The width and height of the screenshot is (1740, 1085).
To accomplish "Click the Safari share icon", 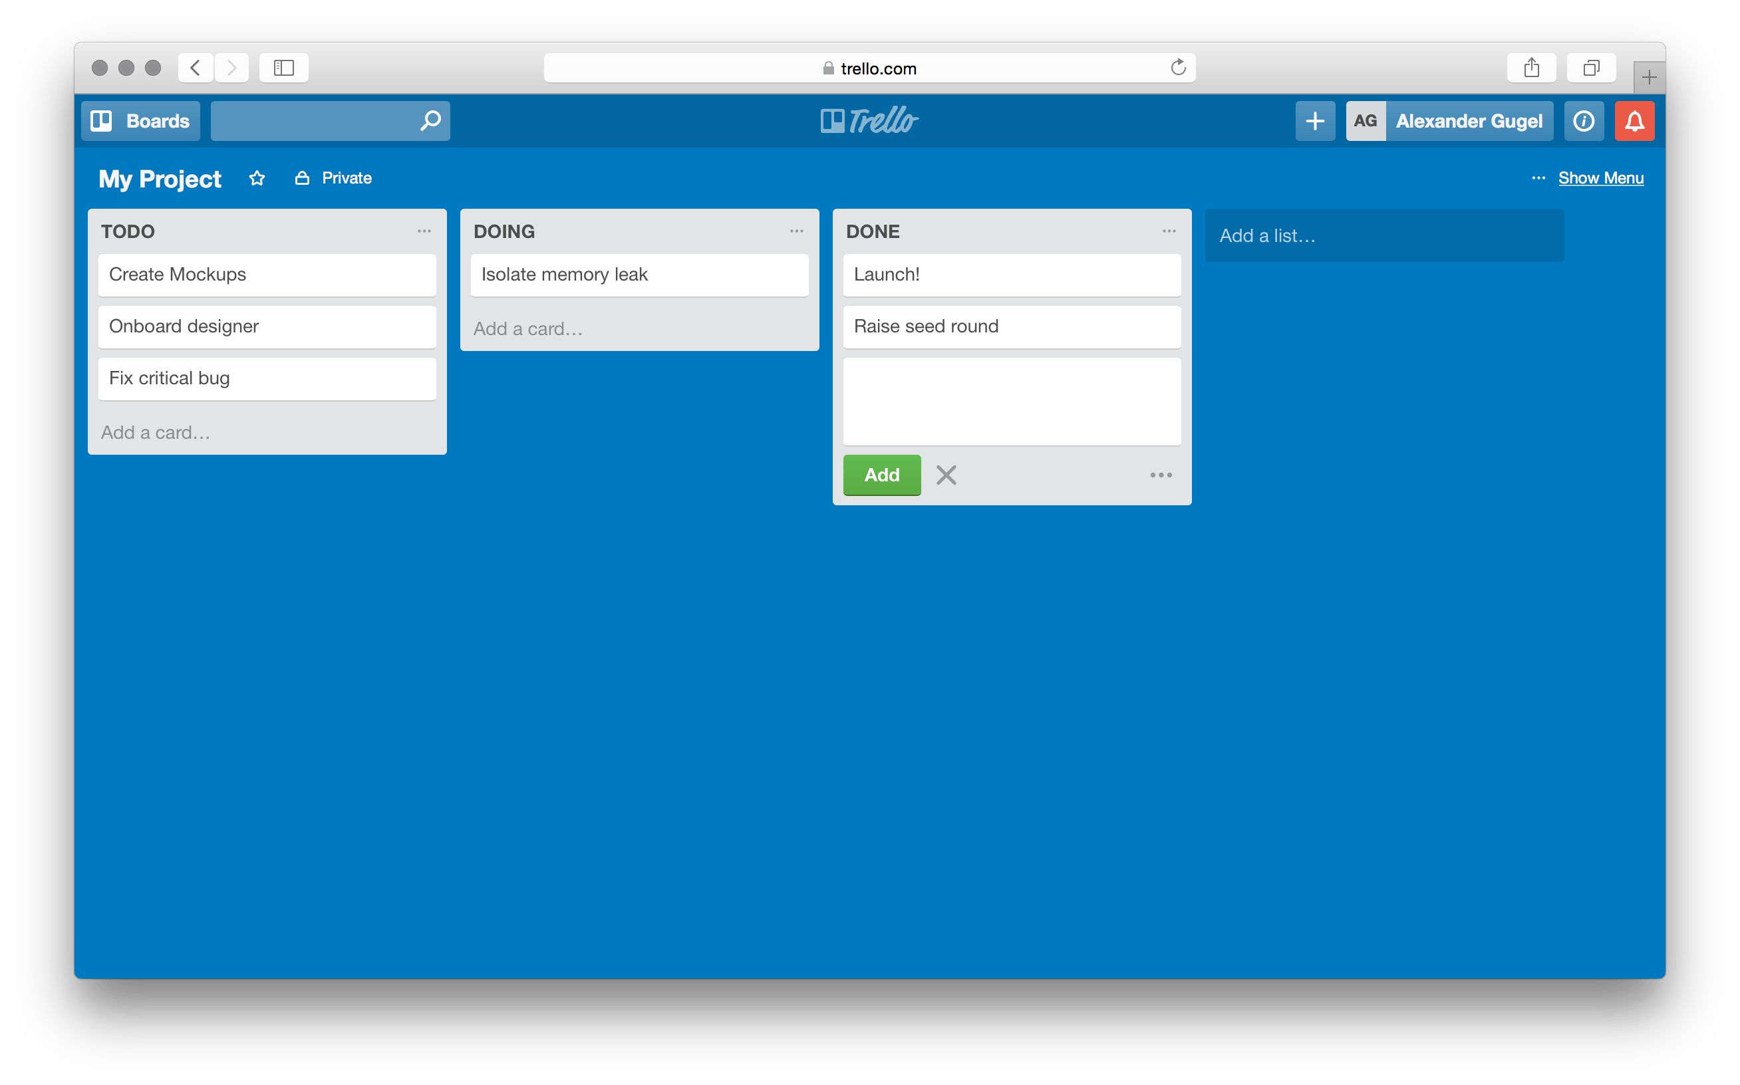I will pyautogui.click(x=1531, y=67).
